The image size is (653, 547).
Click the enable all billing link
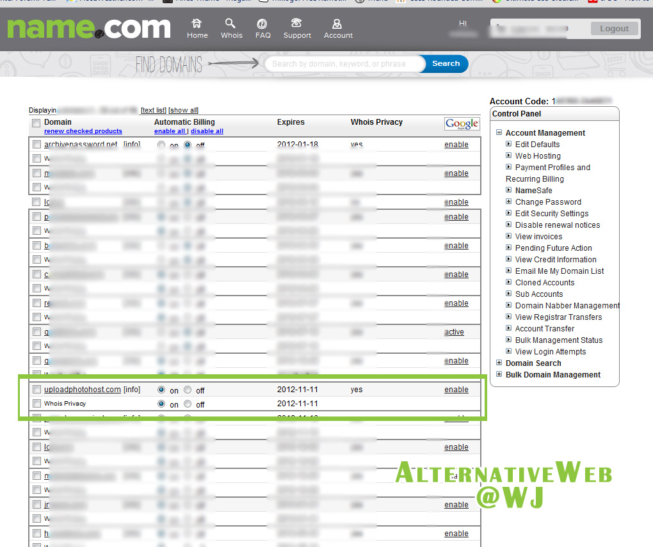169,131
